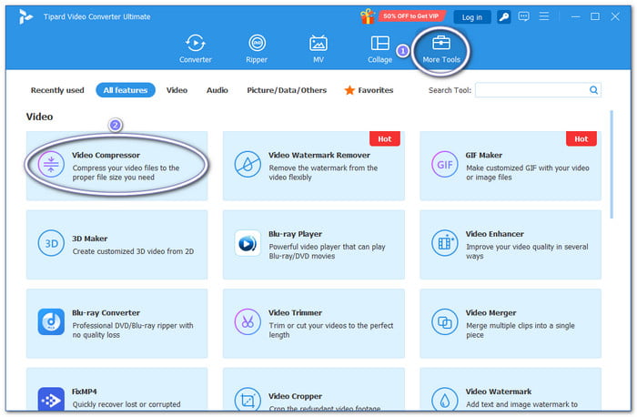The height and width of the screenshot is (417, 637).
Task: Click the Tipard app logo icon
Action: pyautogui.click(x=25, y=16)
